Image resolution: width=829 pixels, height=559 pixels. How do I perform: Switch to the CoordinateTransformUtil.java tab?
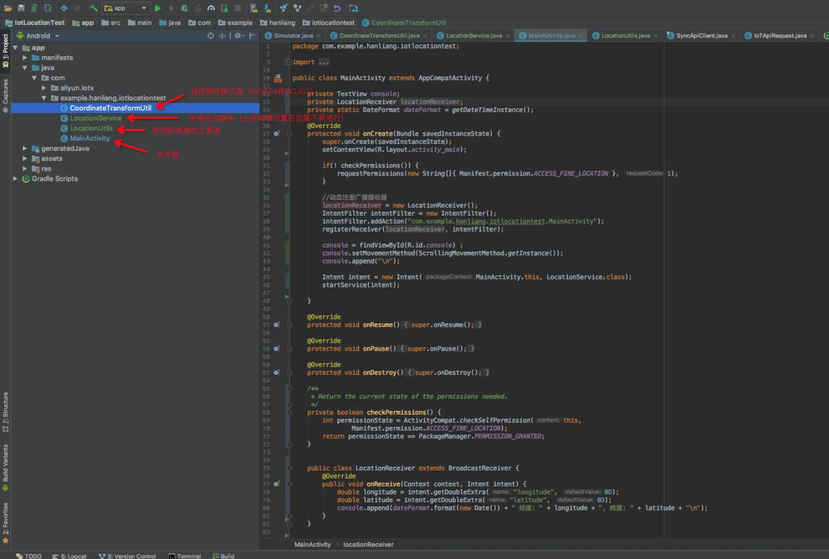coord(379,36)
